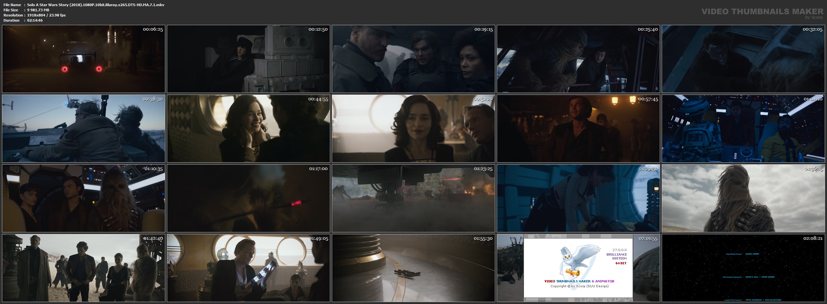827x304 pixels.
Task: Click the 01:17:00 timestamp on dark frame
Action: (x=318, y=169)
